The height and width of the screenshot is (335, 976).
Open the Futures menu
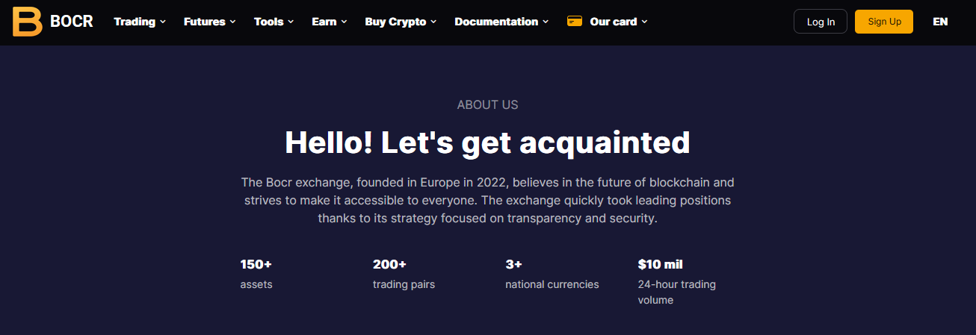204,22
